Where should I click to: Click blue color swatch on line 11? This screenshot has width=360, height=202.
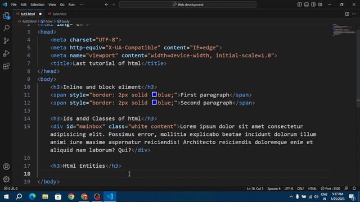click(x=154, y=95)
